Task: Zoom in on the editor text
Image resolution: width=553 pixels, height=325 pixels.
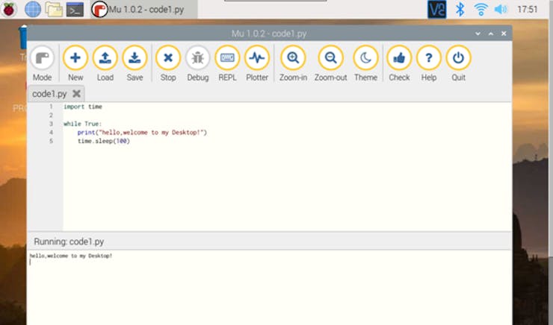Action: tap(293, 58)
